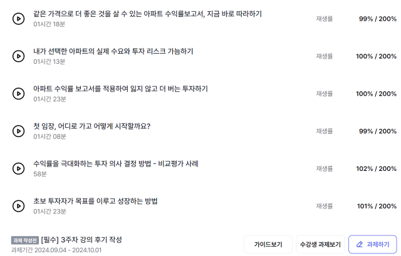Image resolution: width=401 pixels, height=256 pixels.
Task: Play the 첫 임장 lecture icon
Action: [18, 131]
